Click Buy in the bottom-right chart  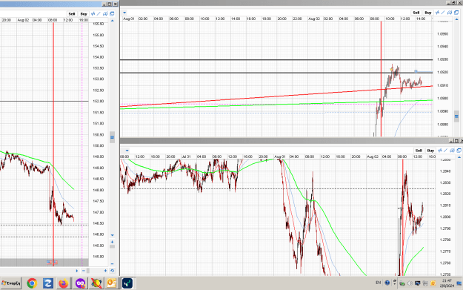click(430, 151)
